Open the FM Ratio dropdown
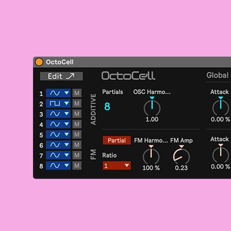This screenshot has width=231, height=231. [x=117, y=166]
